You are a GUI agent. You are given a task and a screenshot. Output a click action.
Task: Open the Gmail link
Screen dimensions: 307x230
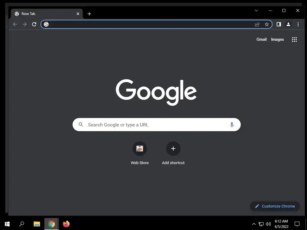coord(261,39)
